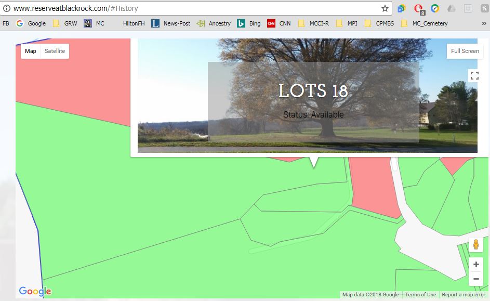This screenshot has height=301, width=490.
Task: Open the MPI bookmarks folder
Action: 347,23
